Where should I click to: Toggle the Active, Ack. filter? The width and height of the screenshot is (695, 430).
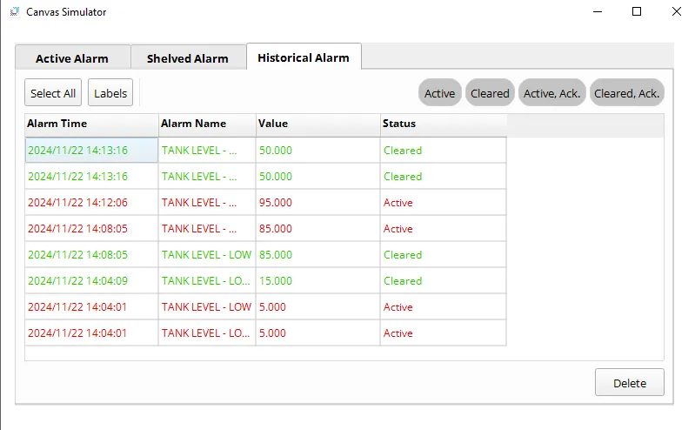551,93
